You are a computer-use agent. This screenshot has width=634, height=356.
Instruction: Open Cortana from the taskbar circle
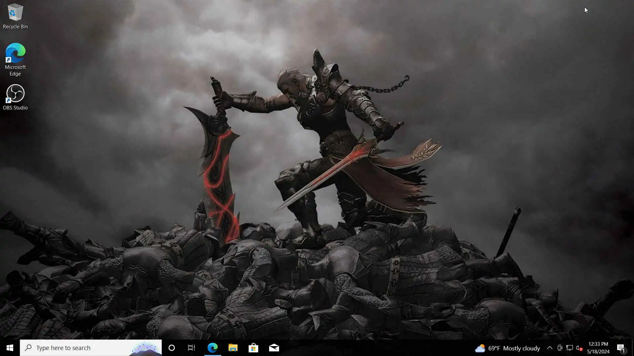pyautogui.click(x=172, y=348)
